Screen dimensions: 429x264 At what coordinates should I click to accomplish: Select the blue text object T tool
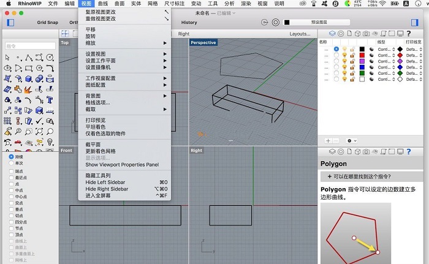[50, 100]
